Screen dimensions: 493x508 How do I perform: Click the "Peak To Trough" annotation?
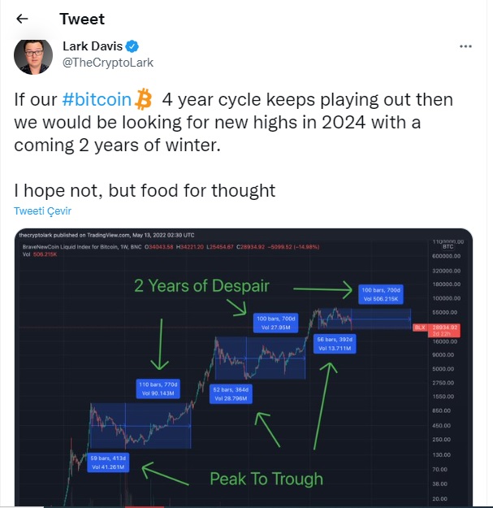pyautogui.click(x=266, y=479)
